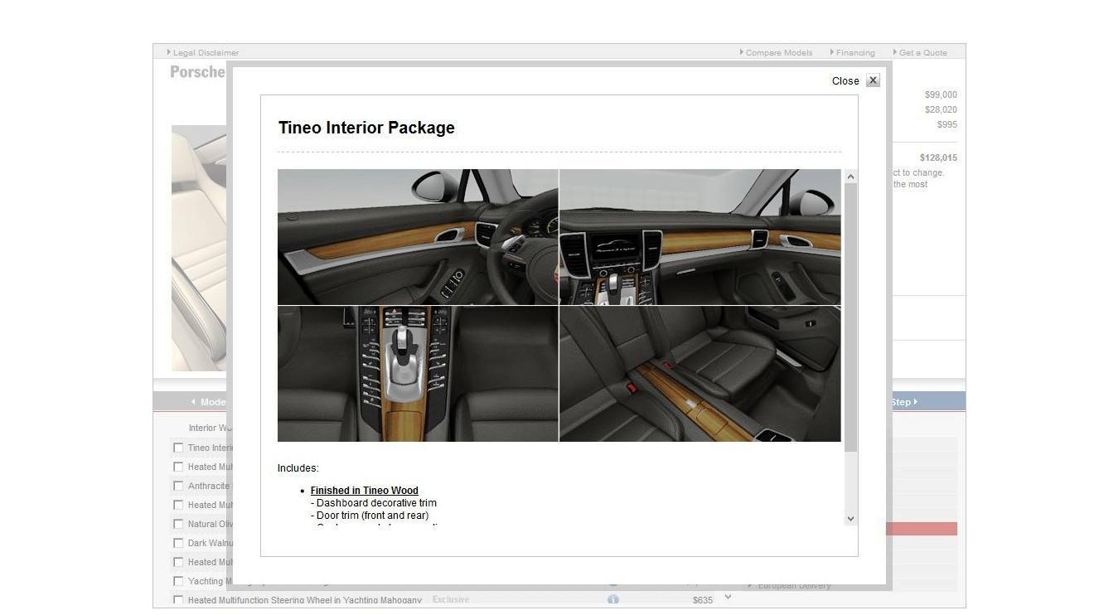Screen dimensions: 1099x615
Task: View the rear seat center console image
Action: click(x=700, y=374)
